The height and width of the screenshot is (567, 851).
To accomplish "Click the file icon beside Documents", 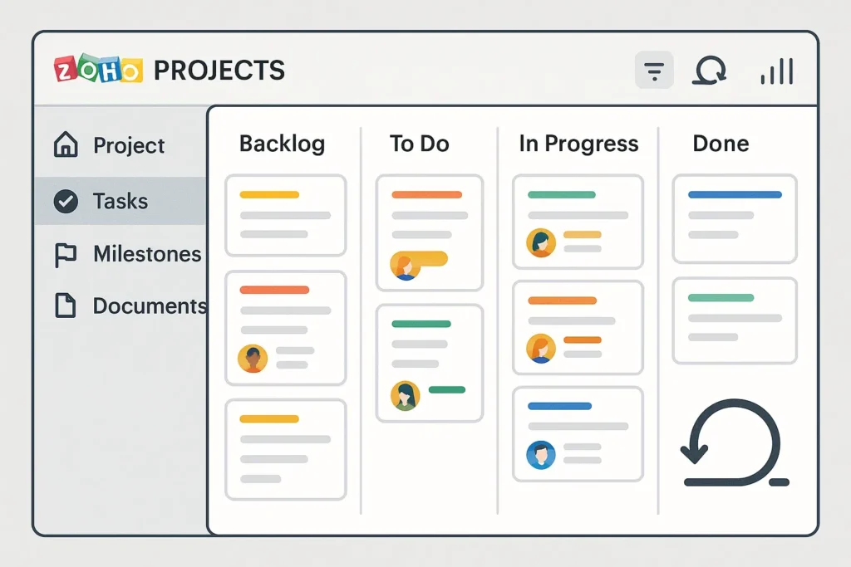I will coord(66,305).
